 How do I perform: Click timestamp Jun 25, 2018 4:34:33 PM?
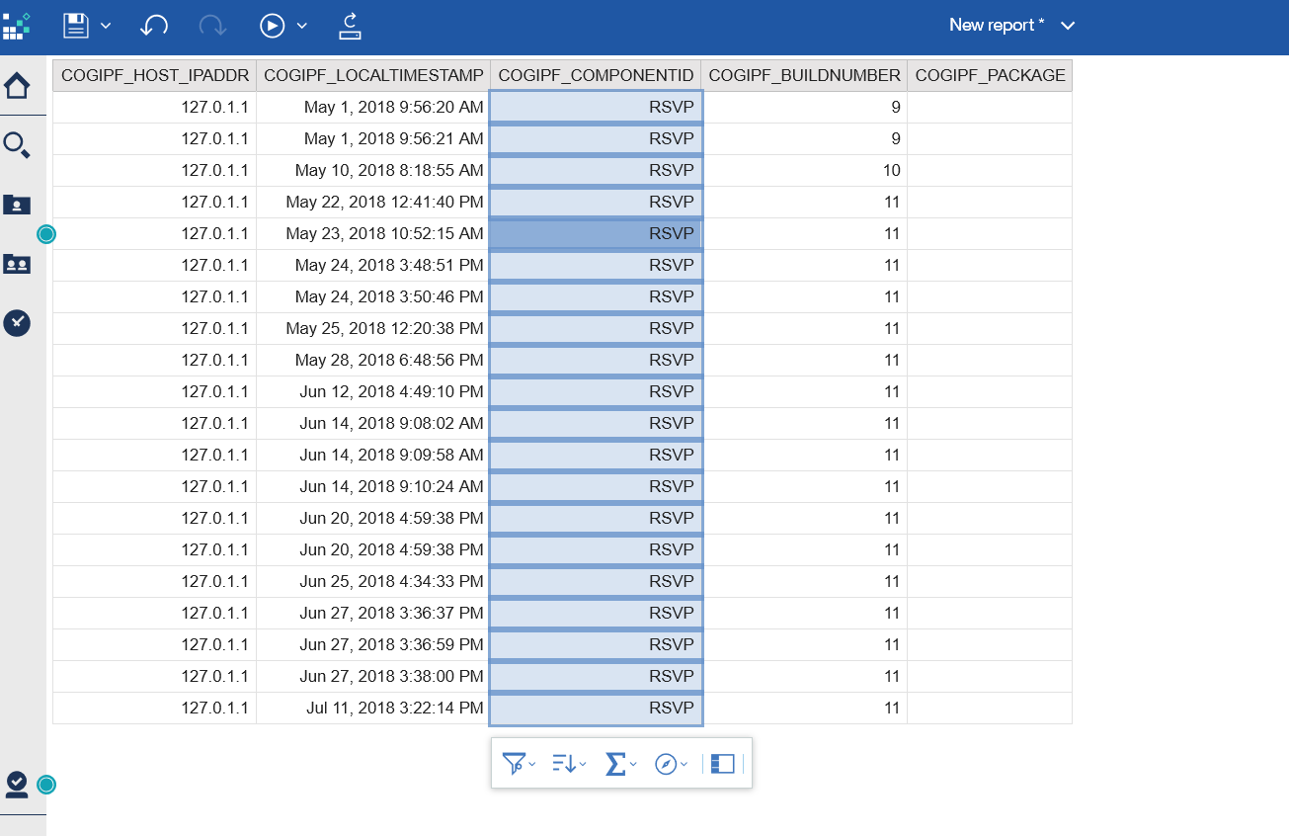[391, 581]
